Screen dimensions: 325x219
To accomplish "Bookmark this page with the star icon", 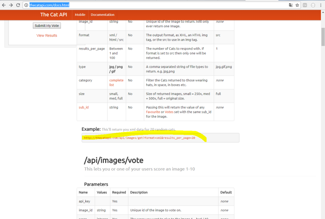I will 297,5.
